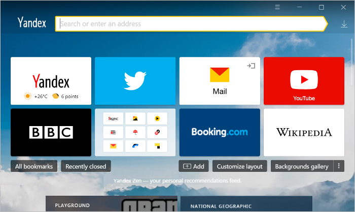Expand background options via three-dot button
This screenshot has width=355, height=212.
(339, 166)
